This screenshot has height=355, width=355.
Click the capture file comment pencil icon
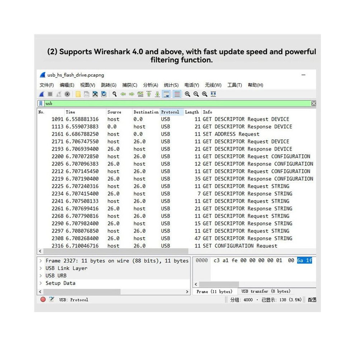click(52, 299)
